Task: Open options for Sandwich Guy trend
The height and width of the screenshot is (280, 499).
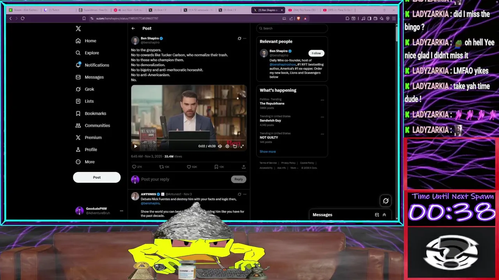Action: point(322,117)
